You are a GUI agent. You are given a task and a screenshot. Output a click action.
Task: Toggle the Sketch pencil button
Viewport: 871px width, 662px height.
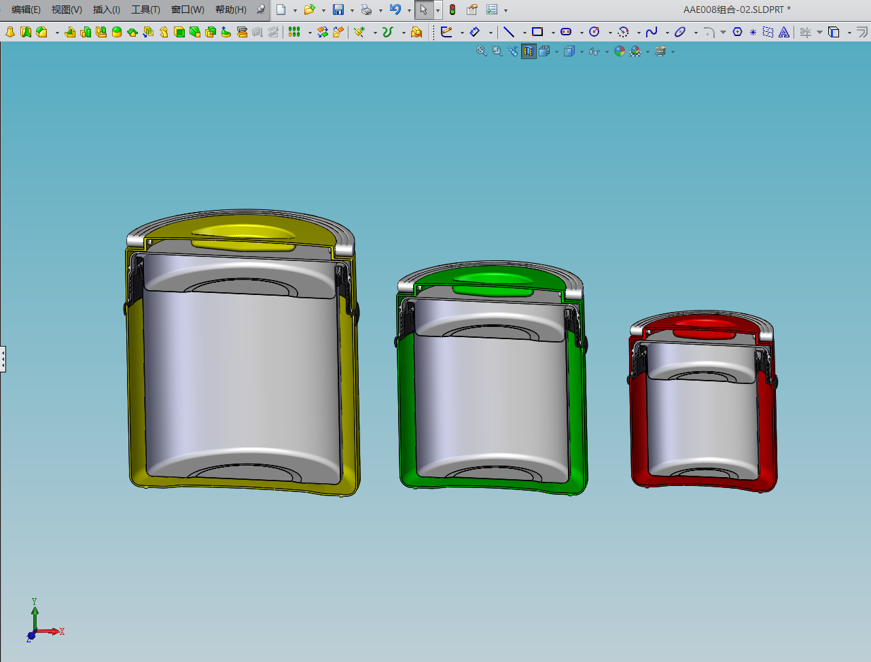(446, 32)
